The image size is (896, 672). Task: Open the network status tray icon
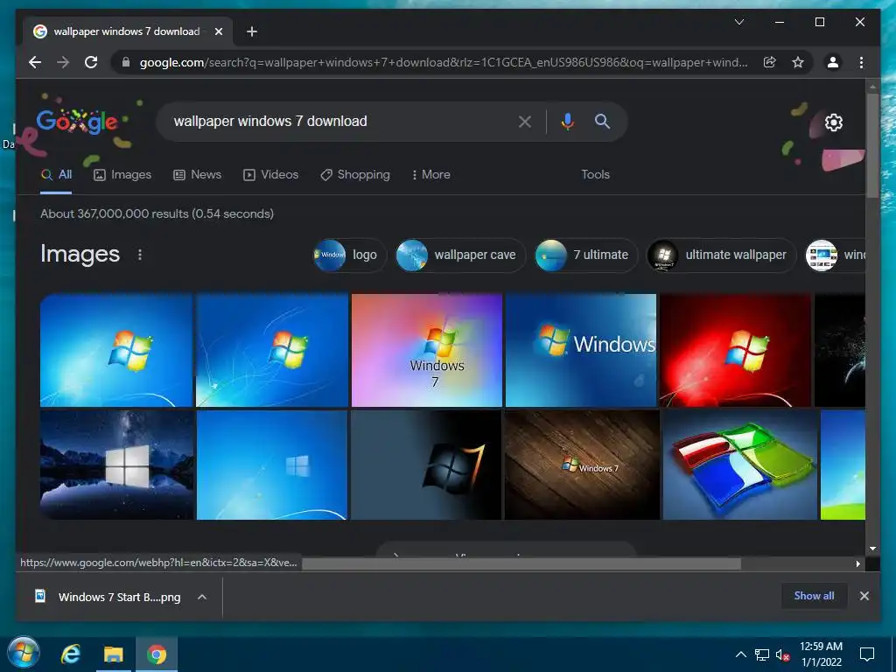[x=762, y=654]
